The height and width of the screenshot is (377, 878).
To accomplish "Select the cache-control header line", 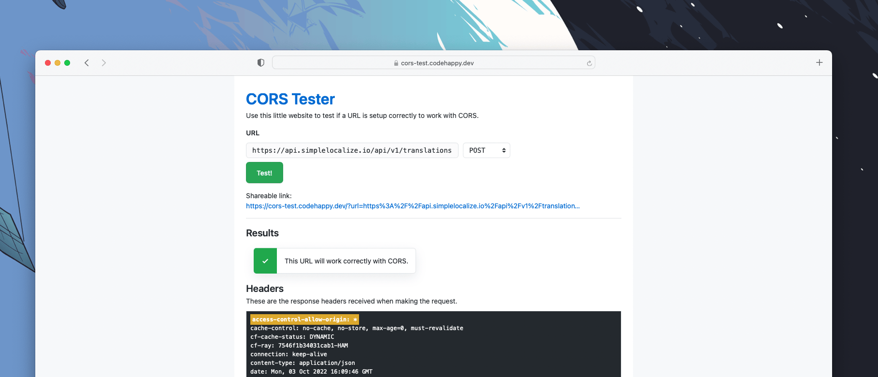I will click(357, 328).
